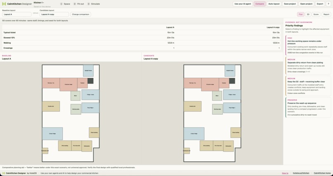This screenshot has width=333, height=176.
Task: Click Save project
Action: (x=290, y=4)
